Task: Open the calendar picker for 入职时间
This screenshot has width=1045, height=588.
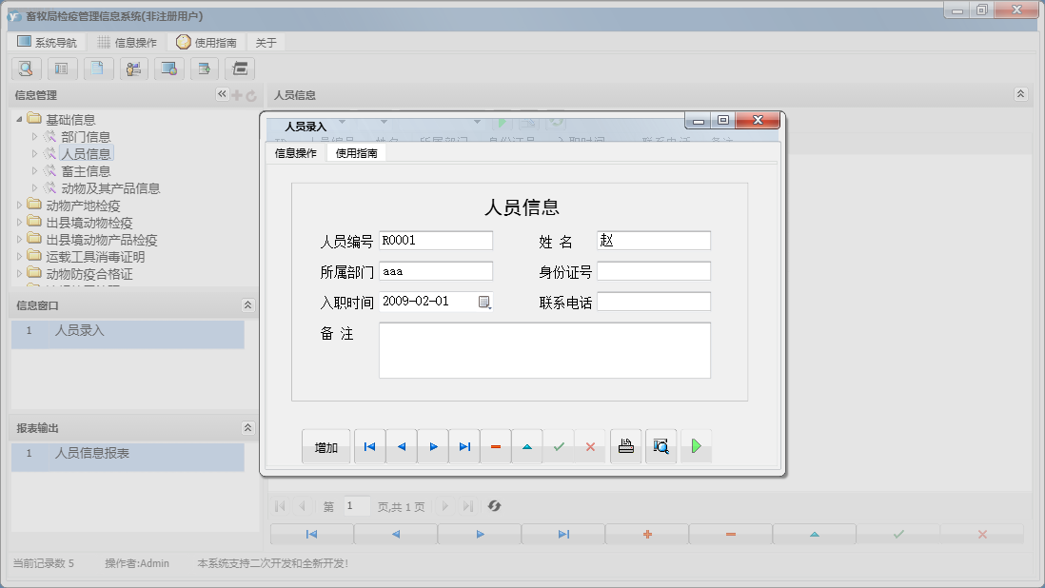Action: coord(484,302)
